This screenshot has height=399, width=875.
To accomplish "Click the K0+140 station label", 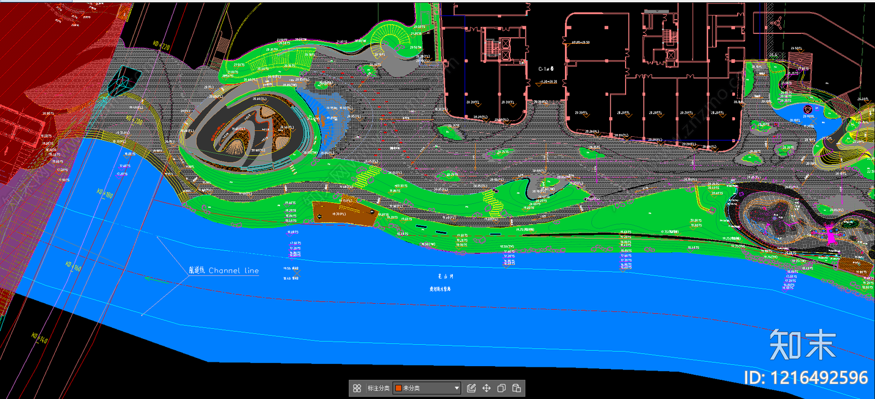I will point(39,338).
